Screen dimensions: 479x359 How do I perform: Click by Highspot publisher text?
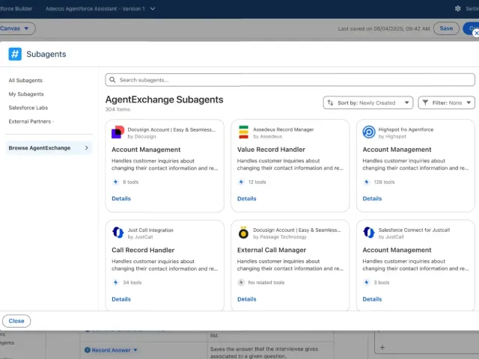tap(392, 136)
